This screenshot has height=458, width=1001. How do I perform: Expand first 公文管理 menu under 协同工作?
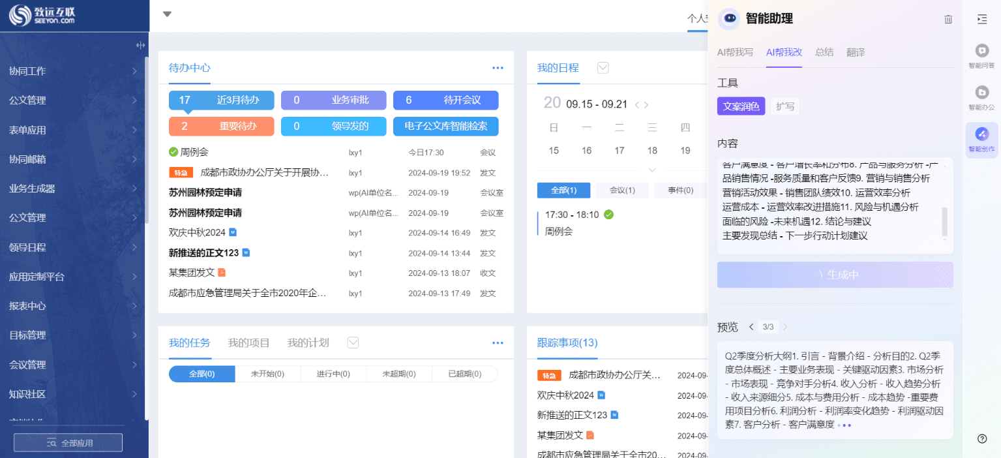[x=74, y=100]
